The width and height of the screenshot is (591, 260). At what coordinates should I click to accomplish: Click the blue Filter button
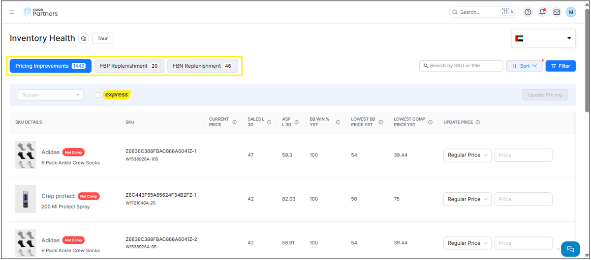pos(560,66)
